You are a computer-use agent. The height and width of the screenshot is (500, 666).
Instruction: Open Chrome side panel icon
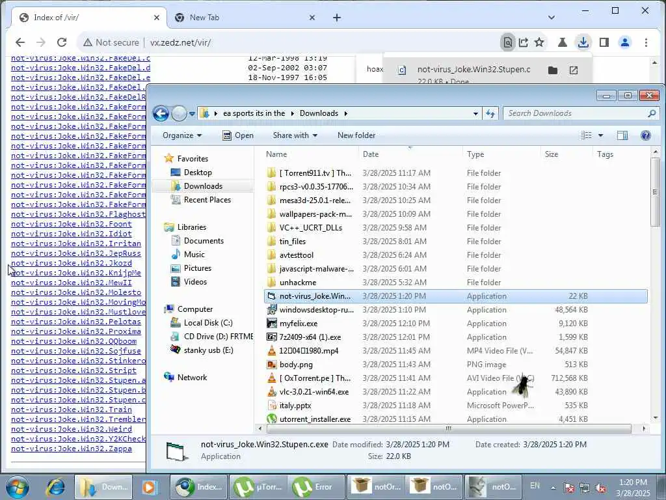tap(604, 42)
